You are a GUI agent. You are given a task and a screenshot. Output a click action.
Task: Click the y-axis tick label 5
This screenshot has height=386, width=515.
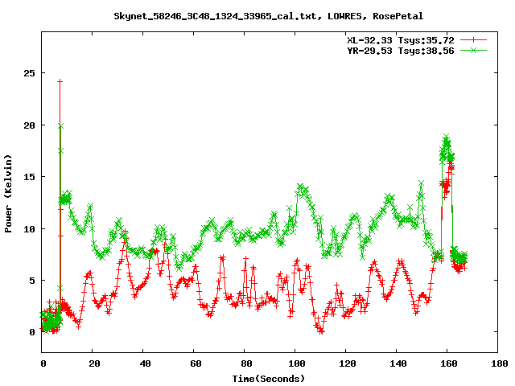[32, 281]
